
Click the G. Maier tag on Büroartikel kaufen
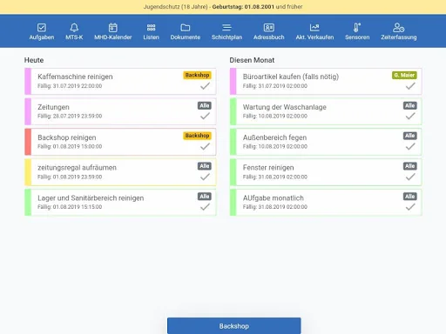pos(404,75)
